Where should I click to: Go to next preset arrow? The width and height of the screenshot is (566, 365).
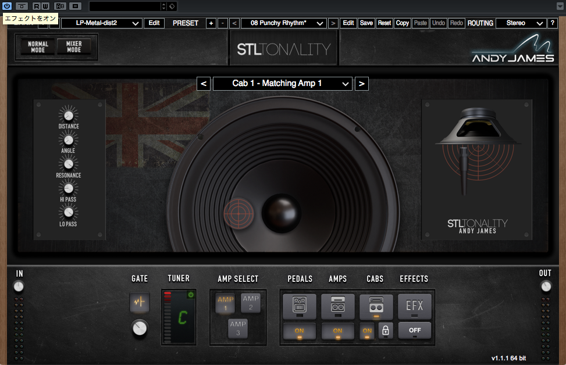(x=333, y=23)
